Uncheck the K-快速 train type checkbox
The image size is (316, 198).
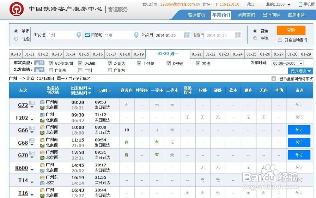coord(169,63)
